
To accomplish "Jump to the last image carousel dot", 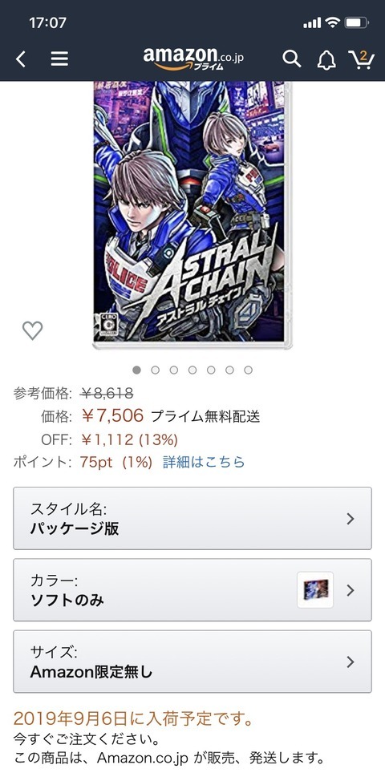I will (x=248, y=370).
